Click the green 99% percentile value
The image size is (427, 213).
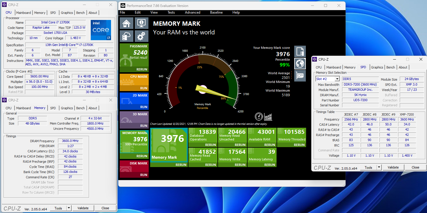point(285,65)
